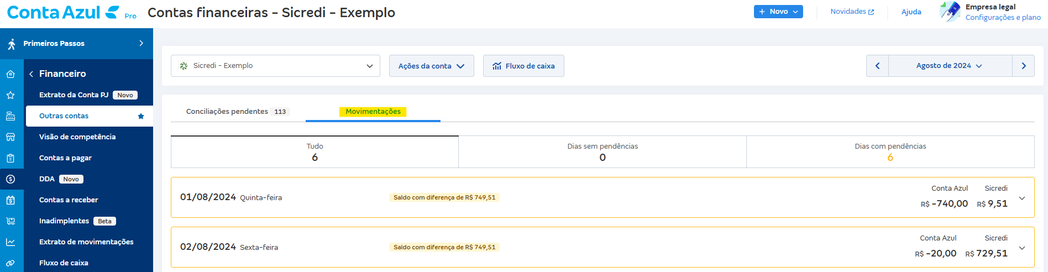
Task: Click the R$ 729,51 Sicredi balance
Action: point(986,254)
